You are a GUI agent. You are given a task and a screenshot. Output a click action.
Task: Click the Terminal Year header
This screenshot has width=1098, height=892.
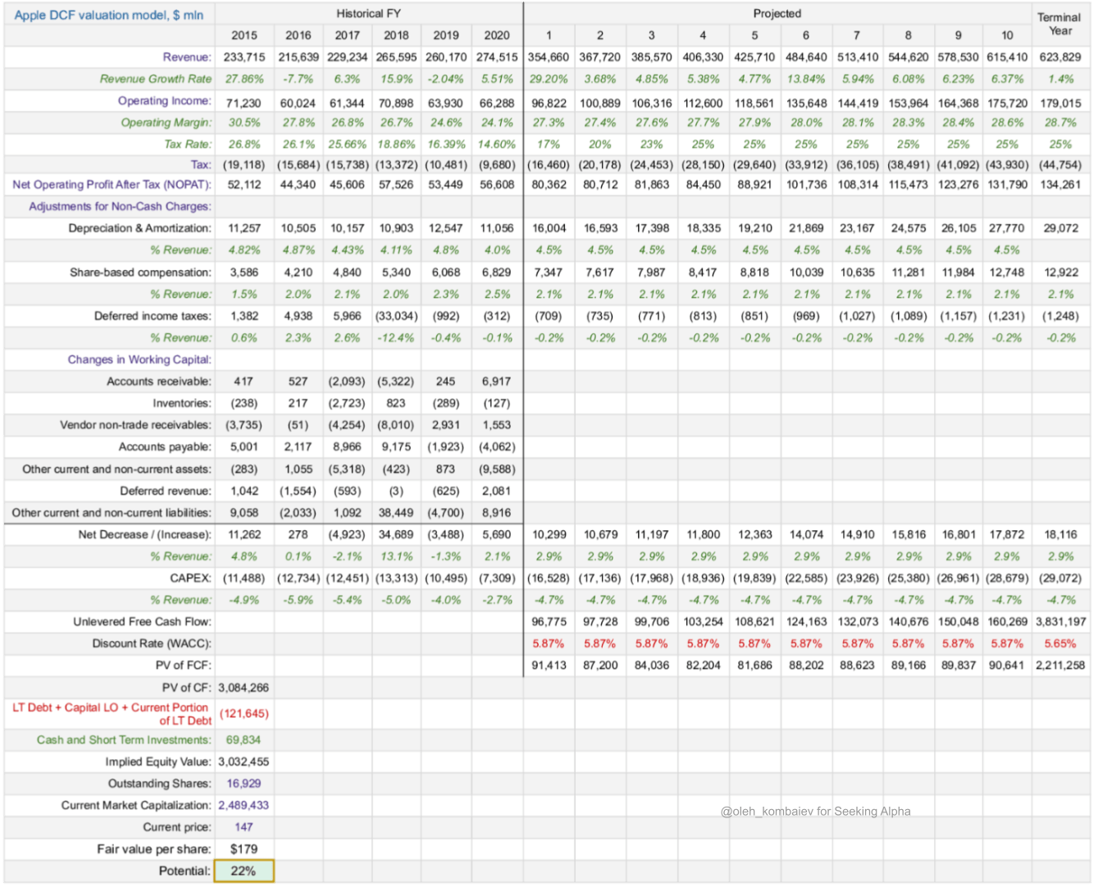[x=1059, y=21]
